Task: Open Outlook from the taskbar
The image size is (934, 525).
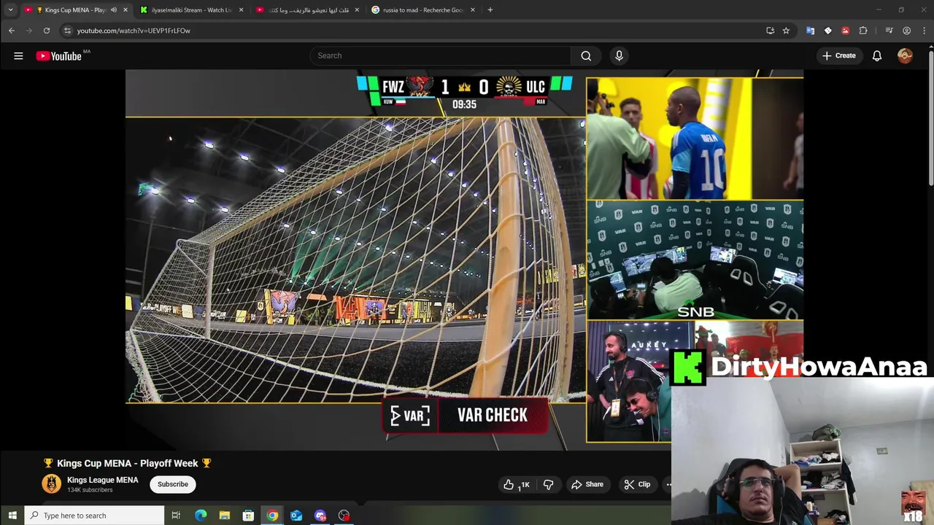Action: [x=296, y=516]
